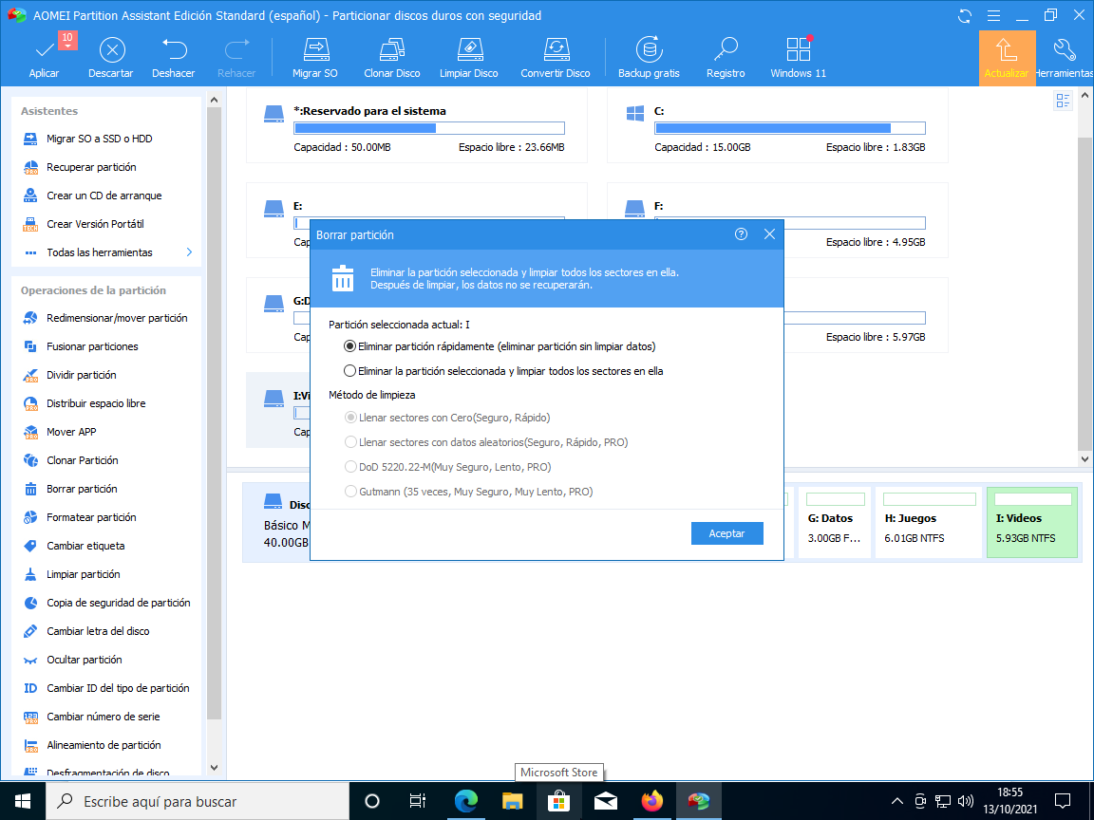
Task: Apply pending operations with Aplicar
Action: pyautogui.click(x=44, y=58)
